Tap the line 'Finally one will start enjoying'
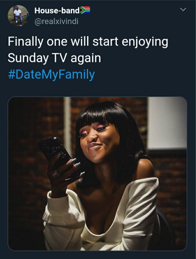 click(88, 42)
